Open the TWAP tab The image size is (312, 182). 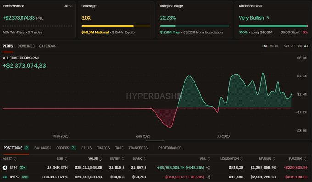119,148
